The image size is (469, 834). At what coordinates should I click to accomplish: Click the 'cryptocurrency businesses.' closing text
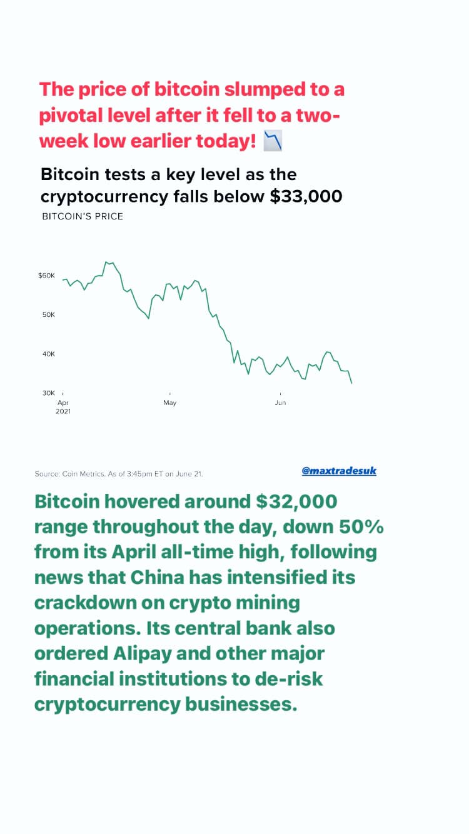tap(165, 703)
